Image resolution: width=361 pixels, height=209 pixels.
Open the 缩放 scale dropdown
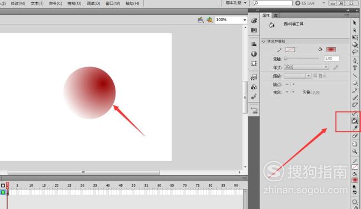tap(298, 75)
